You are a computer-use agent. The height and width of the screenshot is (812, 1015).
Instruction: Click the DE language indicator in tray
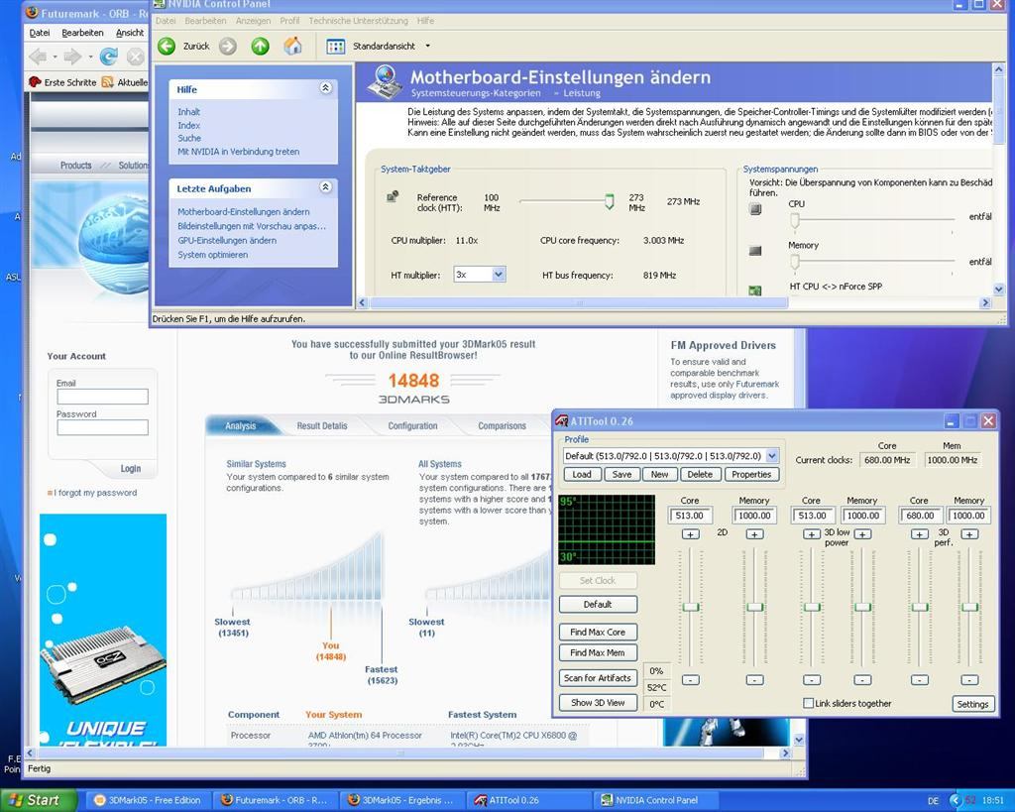click(933, 801)
